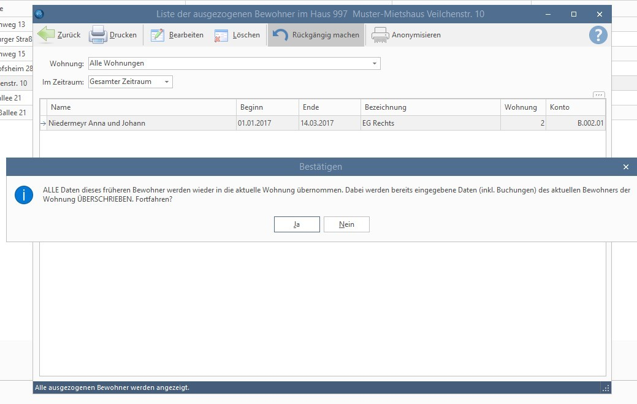Sort by the Beginn column header
This screenshot has height=404, width=637.
pyautogui.click(x=267, y=107)
